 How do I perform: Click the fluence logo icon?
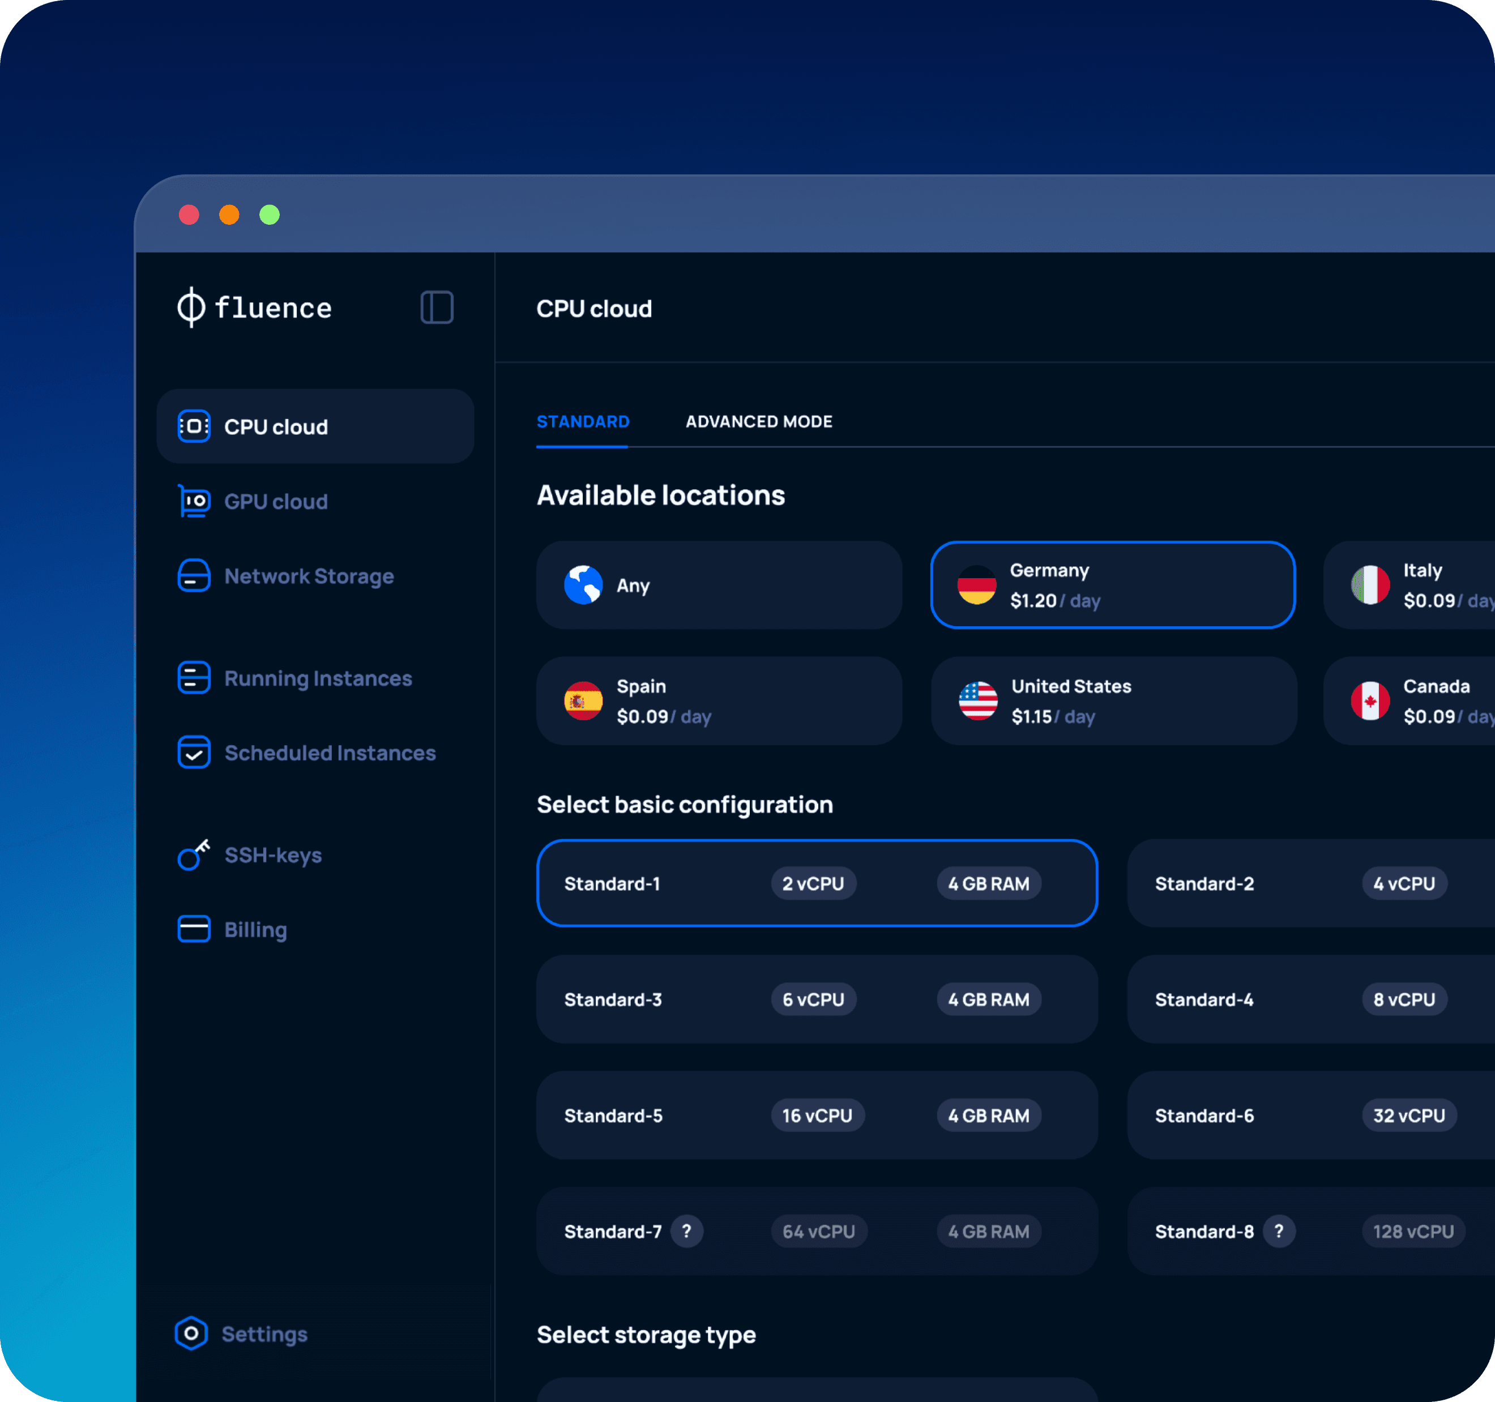click(191, 307)
